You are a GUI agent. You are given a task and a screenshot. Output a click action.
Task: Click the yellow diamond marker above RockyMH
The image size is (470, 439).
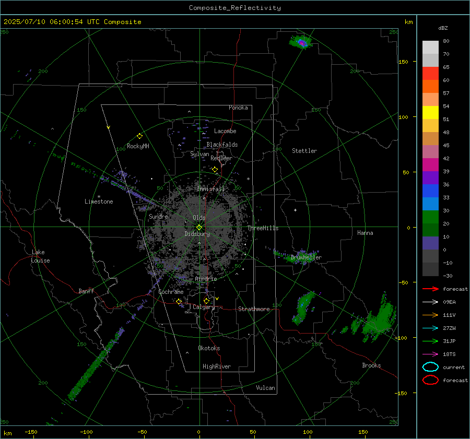pyautogui.click(x=139, y=136)
